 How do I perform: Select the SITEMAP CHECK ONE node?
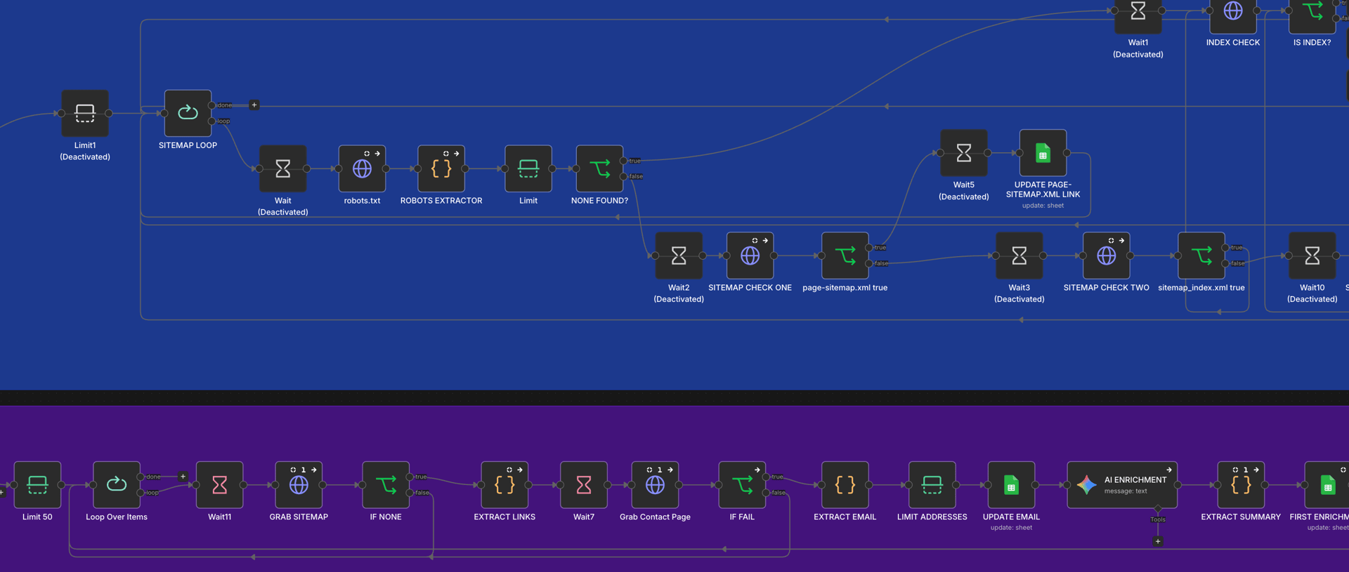pyautogui.click(x=750, y=255)
